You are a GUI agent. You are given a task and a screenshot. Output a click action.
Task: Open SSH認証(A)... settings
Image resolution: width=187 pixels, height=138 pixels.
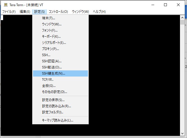pyautogui.click(x=60, y=61)
